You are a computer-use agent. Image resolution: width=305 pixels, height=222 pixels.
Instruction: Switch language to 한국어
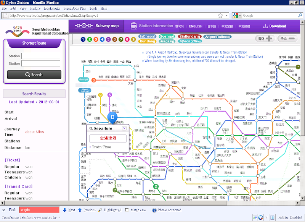click(x=179, y=26)
